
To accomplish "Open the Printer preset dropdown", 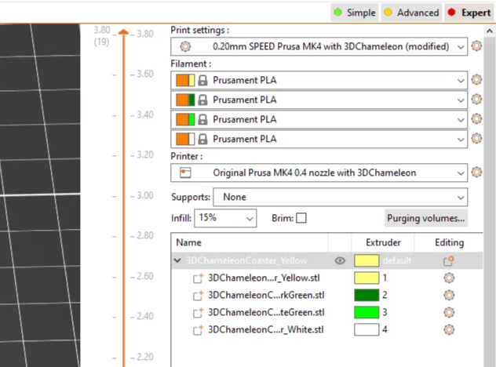I will click(319, 173).
